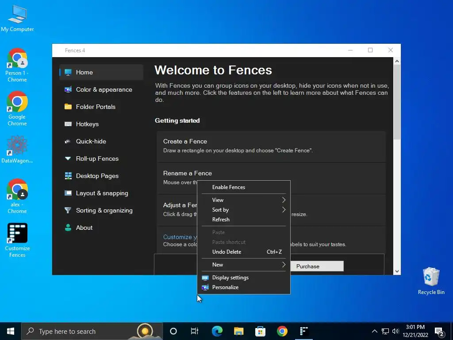Choose Refresh in the context menu
453x340 pixels.
(244, 220)
